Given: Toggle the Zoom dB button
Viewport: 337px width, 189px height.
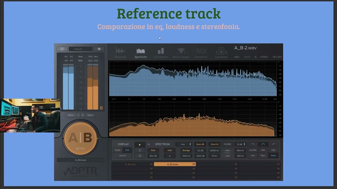Looking at the screenshot, I should pyautogui.click(x=200, y=144).
